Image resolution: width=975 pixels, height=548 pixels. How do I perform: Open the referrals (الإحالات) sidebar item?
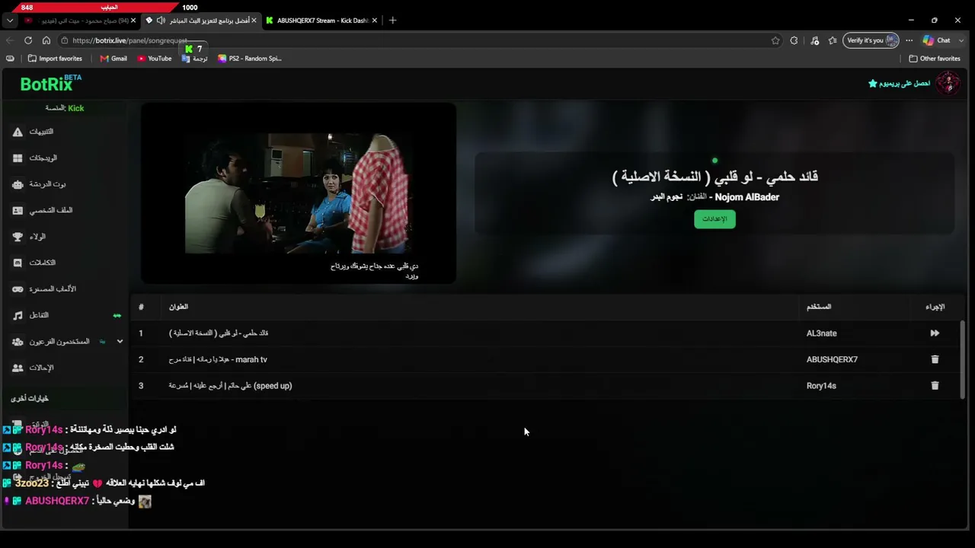pyautogui.click(x=33, y=368)
